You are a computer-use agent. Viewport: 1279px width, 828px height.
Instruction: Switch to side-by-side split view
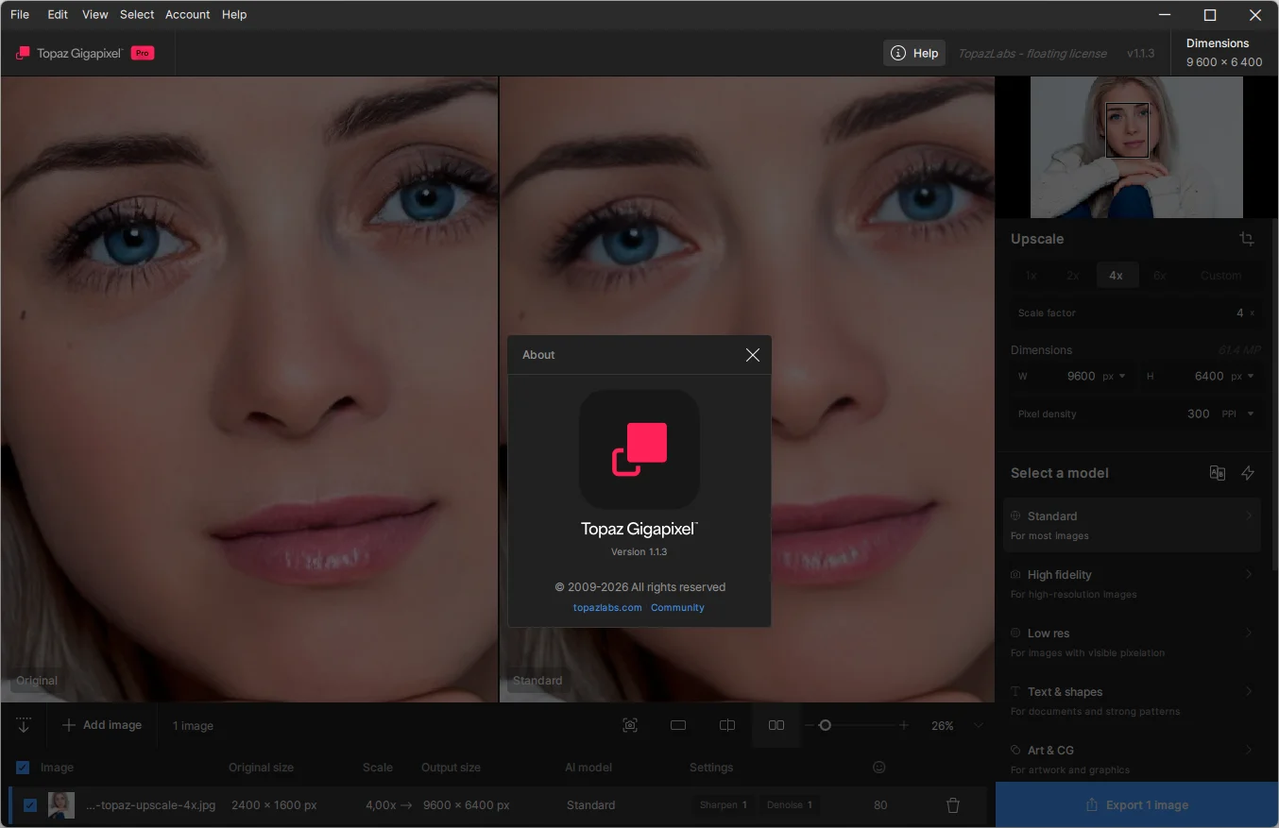(776, 725)
